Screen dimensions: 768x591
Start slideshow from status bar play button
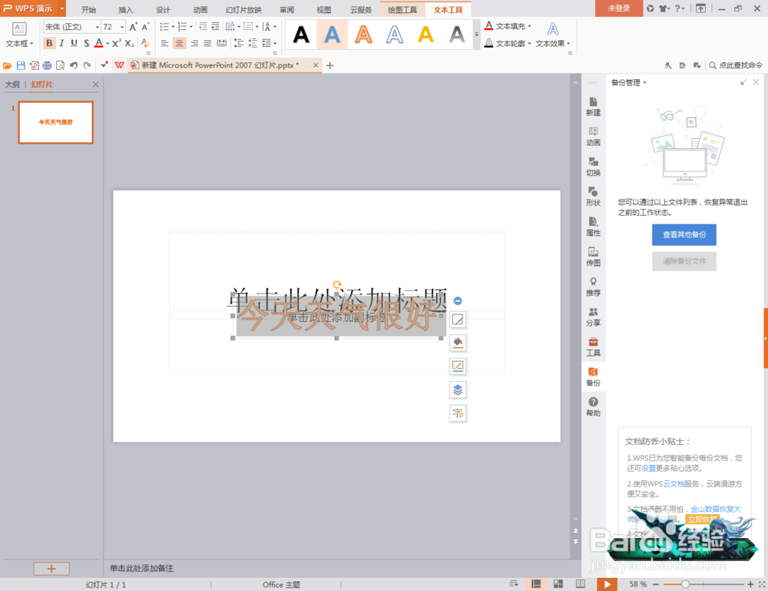coord(607,583)
